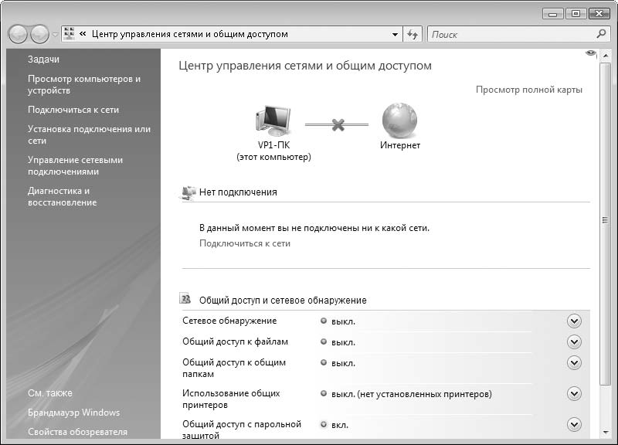Screen dimensions: 618x445
Task: Click the Интернет globe icon
Action: 399,121
